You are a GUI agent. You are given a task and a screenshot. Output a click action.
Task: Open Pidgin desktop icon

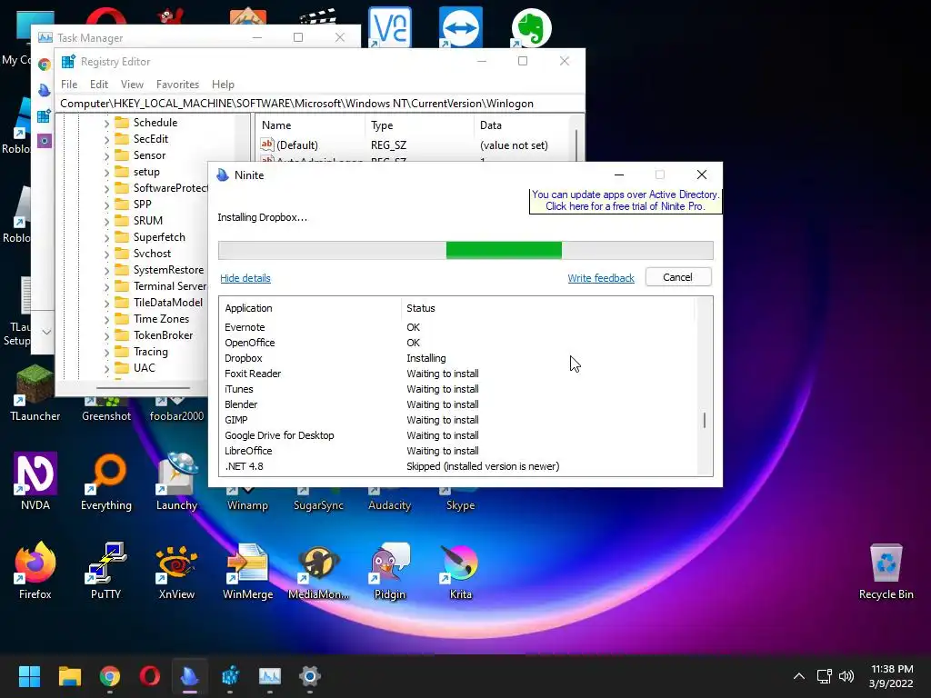click(x=389, y=570)
